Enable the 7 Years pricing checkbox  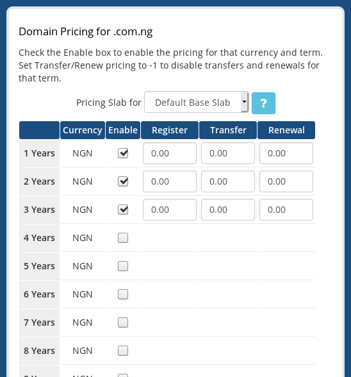click(123, 323)
